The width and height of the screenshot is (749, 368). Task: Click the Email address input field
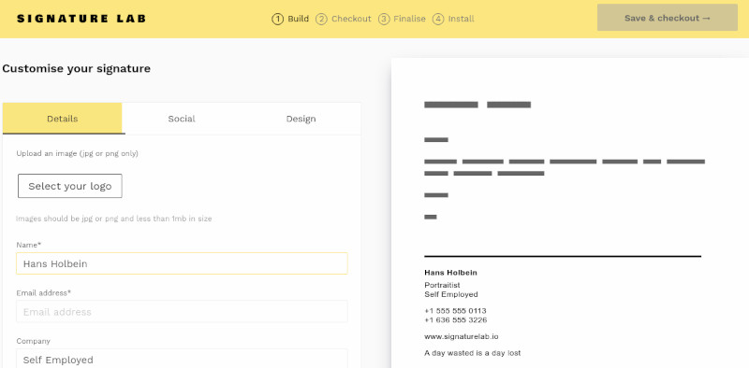[x=182, y=312]
